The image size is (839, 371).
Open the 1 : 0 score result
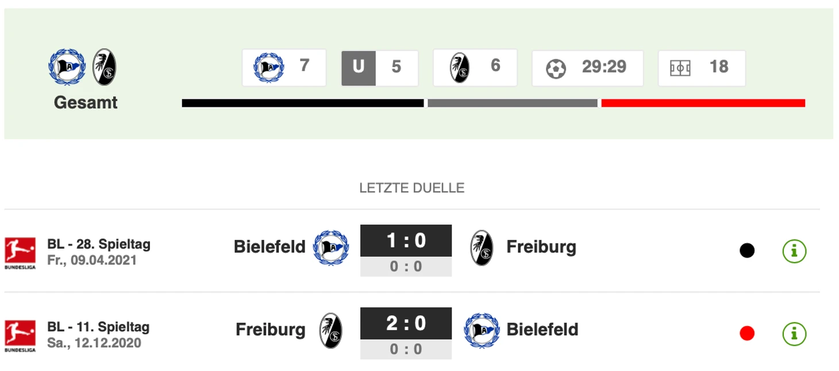point(406,240)
